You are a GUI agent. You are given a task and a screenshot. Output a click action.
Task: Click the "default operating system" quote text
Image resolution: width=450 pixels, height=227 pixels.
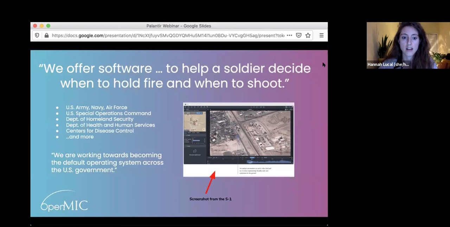point(107,163)
